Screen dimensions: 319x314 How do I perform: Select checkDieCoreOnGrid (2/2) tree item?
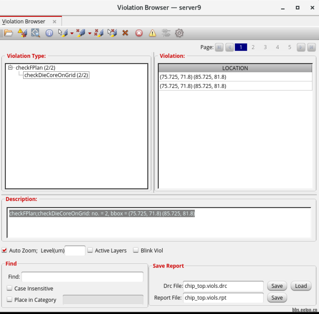pyautogui.click(x=56, y=75)
